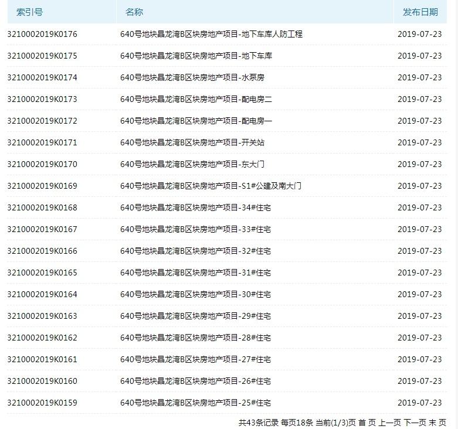Screen dimensions: 458x429
Task: Click the date in the K0159 row
Action: (420, 403)
